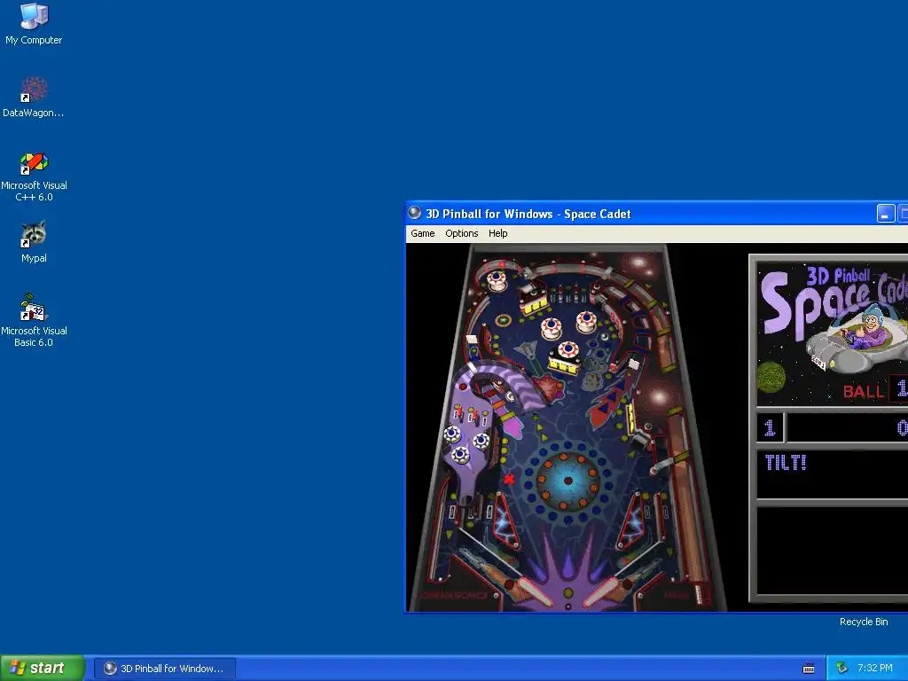Select the Microsoft Visual C++ 6.0 shortcut
This screenshot has width=908, height=681.
click(34, 176)
